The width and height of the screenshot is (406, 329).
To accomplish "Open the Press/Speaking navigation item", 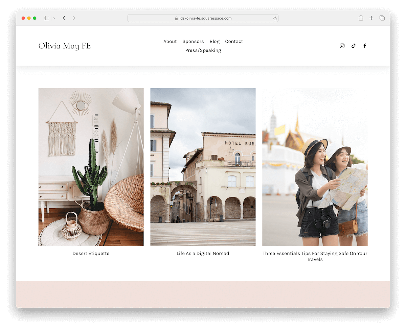I will pos(203,50).
